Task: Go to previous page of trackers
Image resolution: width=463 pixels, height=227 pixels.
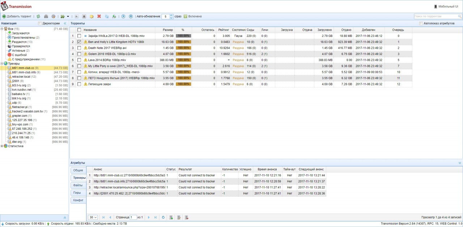Action: [x=110, y=217]
